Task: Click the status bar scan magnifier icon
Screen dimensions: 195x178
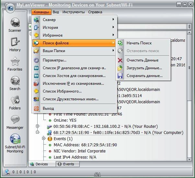Action: click(7, 172)
